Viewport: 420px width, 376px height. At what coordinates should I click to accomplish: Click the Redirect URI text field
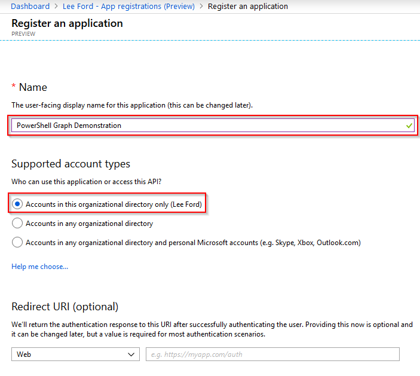coord(272,354)
